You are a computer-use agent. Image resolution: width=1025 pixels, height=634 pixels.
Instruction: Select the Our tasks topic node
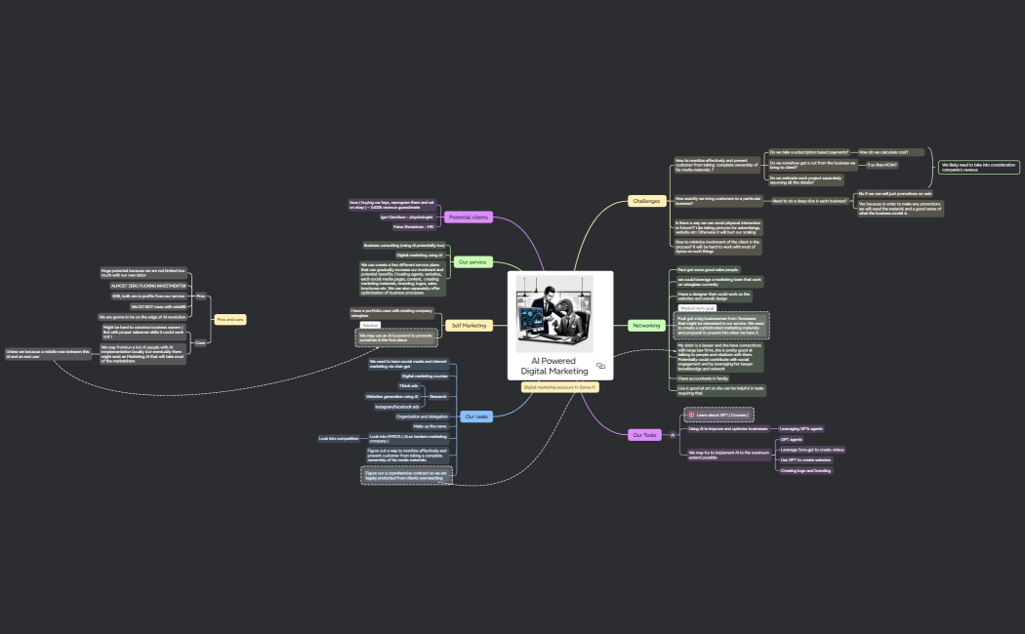coord(476,416)
